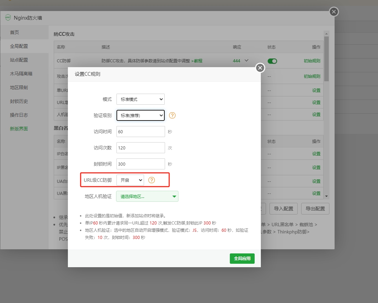Toggle the CC防御 status switch

click(273, 61)
